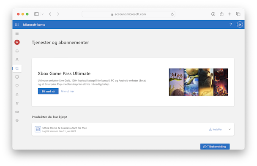Open a new tab with plus icon
Screen dimensions: 257x166
[x=230, y=14]
